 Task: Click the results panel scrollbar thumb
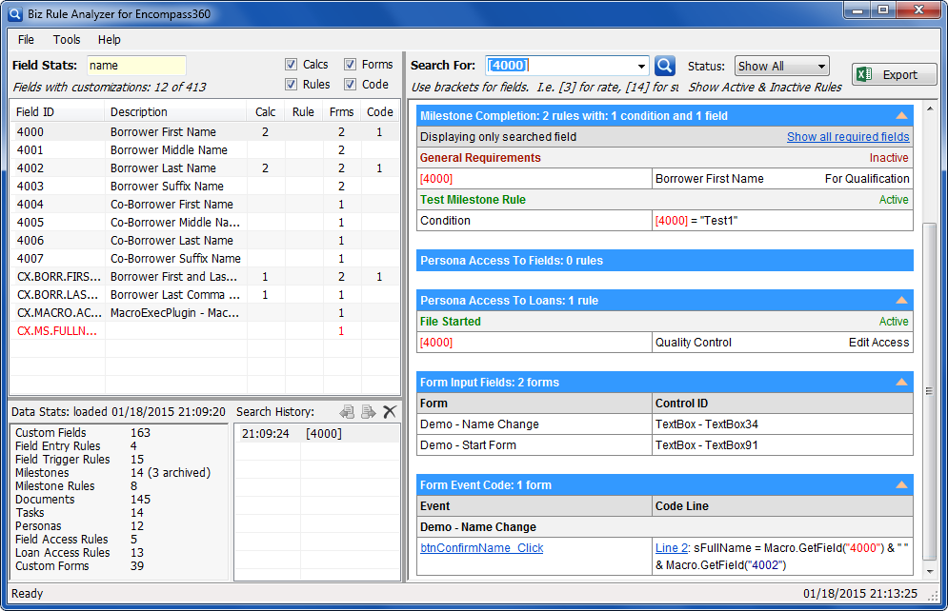pos(931,392)
